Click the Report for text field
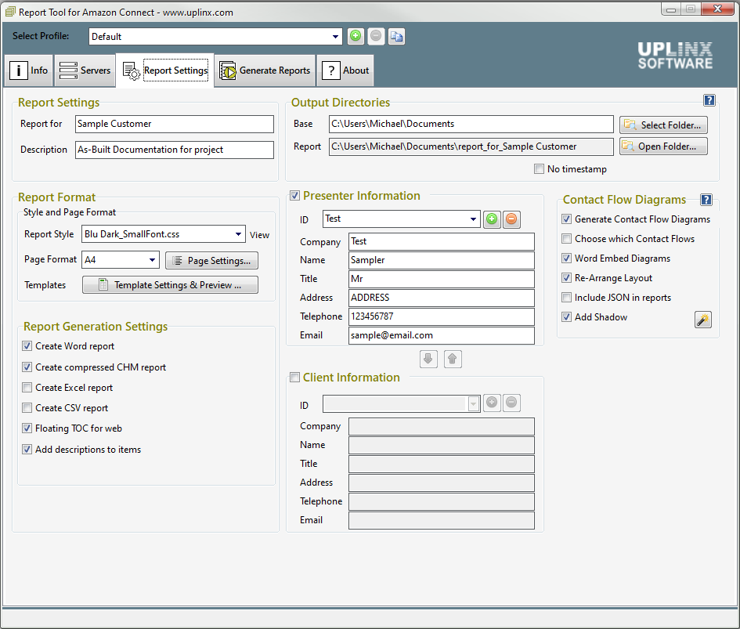Screen dimensions: 740x629 pyautogui.click(x=174, y=125)
